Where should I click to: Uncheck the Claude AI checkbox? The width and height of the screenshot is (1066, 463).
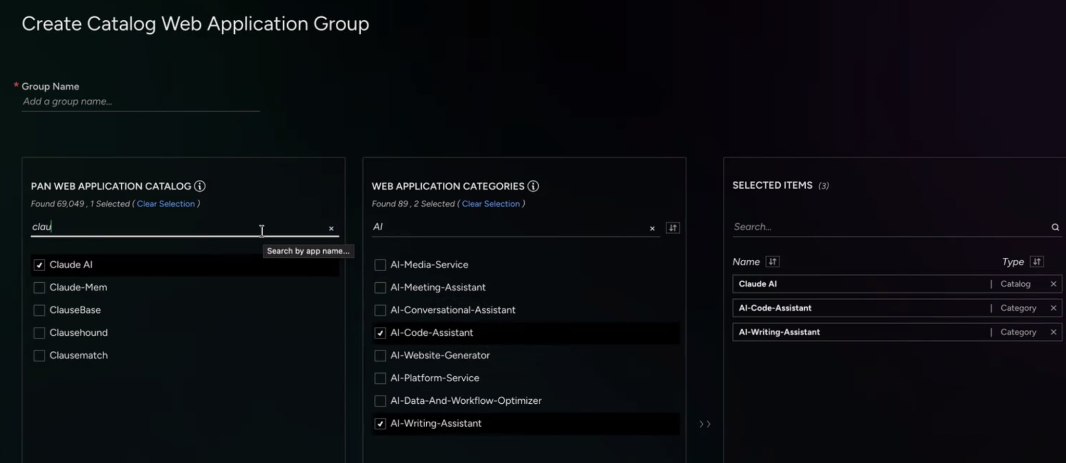[x=39, y=265]
